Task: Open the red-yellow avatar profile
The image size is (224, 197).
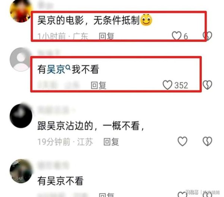Action: pyautogui.click(x=21, y=11)
